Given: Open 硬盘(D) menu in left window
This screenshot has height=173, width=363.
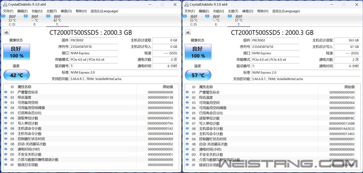Looking at the screenshot, I should pos(66,11).
